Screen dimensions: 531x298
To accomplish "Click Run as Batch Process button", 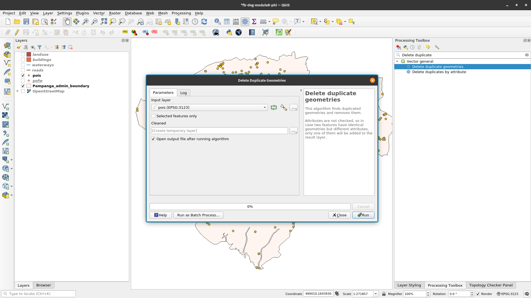I will [x=198, y=215].
